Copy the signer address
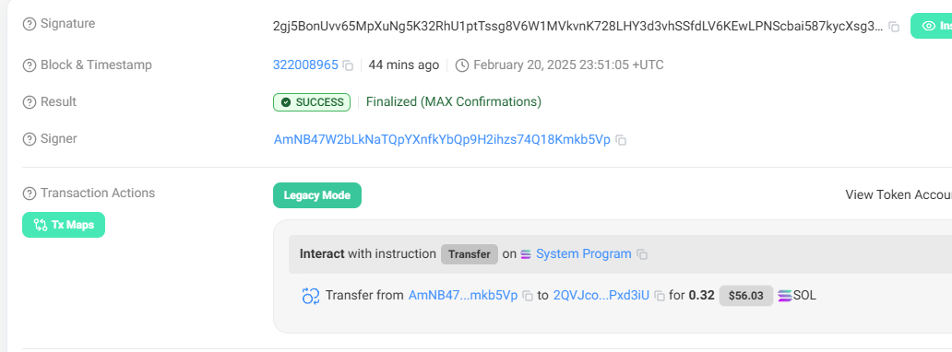This screenshot has width=952, height=352. pos(621,140)
